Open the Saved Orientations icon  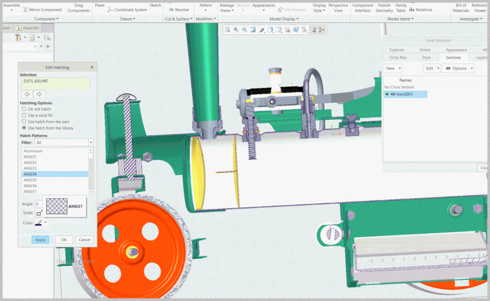point(279,30)
